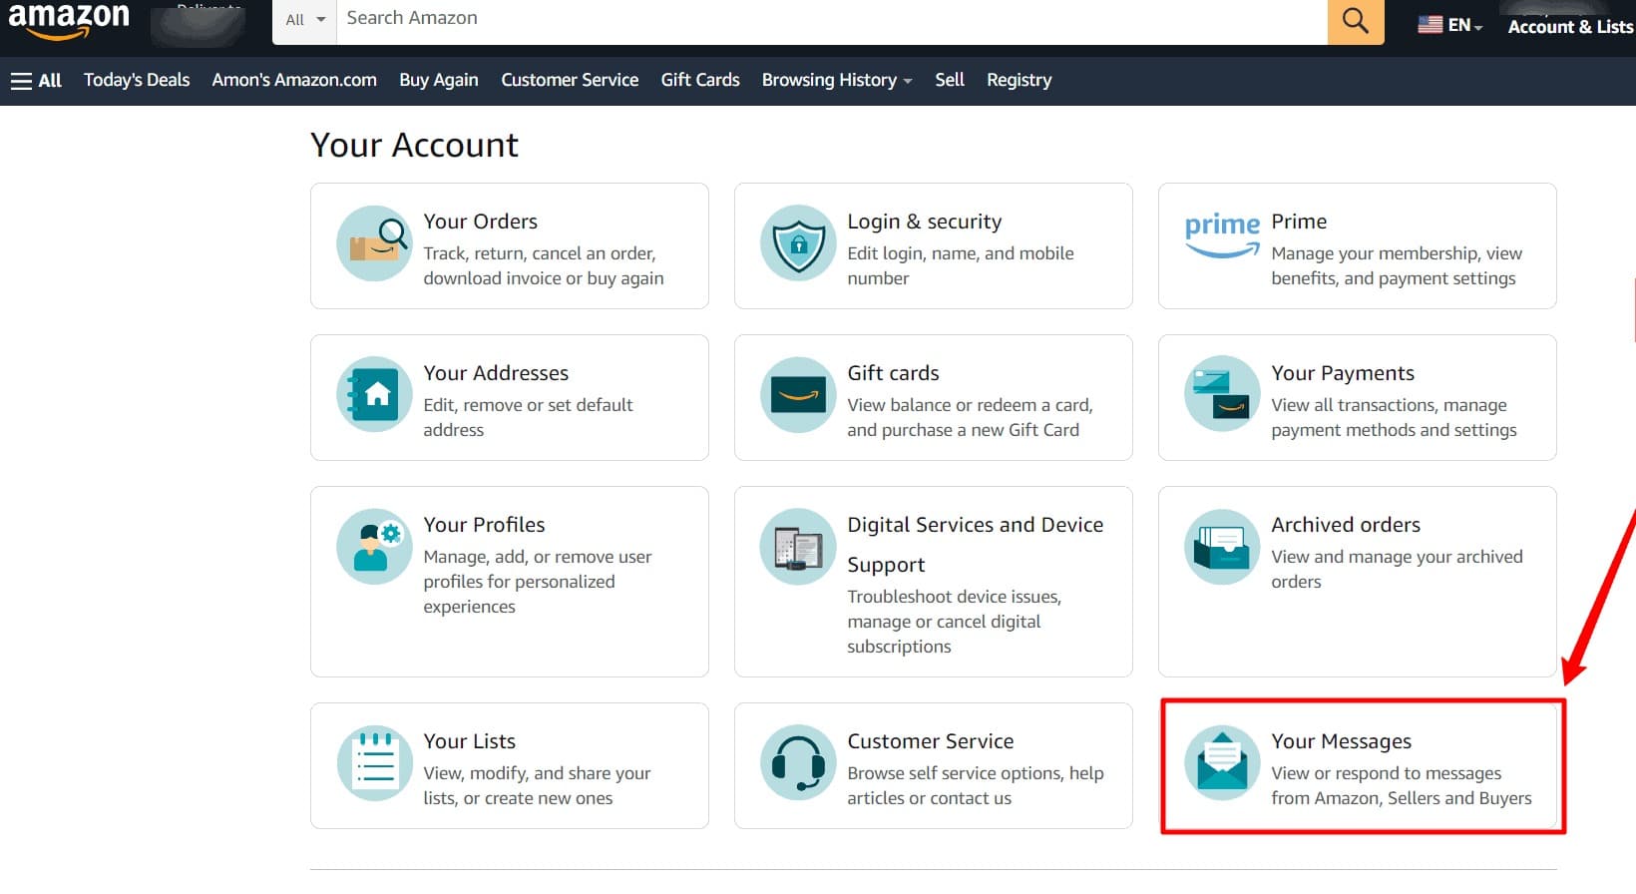This screenshot has width=1636, height=894.
Task: Open the Gift cards card title
Action: coord(893,373)
